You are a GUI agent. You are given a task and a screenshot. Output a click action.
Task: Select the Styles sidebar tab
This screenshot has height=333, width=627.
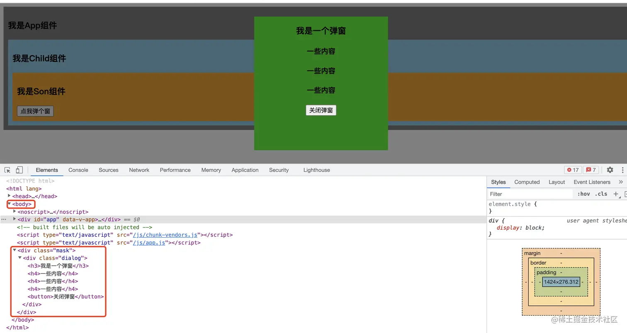point(498,182)
